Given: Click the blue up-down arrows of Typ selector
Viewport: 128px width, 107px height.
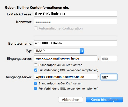Looking at the screenshot, I should (x=82, y=51).
